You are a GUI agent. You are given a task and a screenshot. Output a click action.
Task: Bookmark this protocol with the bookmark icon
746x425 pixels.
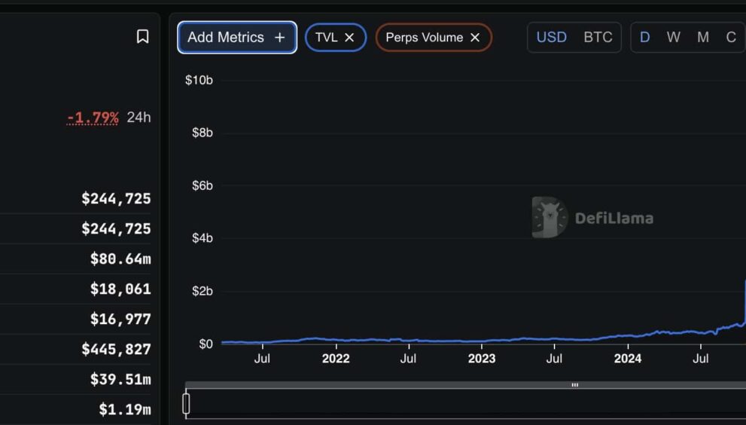[142, 37]
